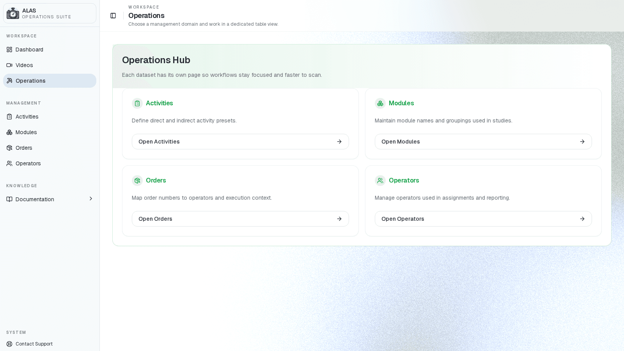The width and height of the screenshot is (624, 351).
Task: Click the Operators card title
Action: tap(404, 181)
